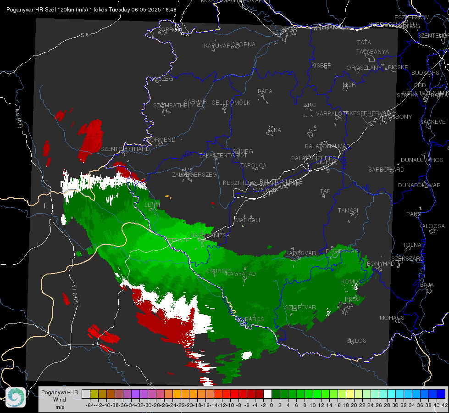Click the radar title text at top left
The height and width of the screenshot is (413, 449).
[x=91, y=10]
